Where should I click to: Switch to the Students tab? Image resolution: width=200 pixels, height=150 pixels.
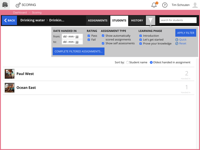pos(119,21)
